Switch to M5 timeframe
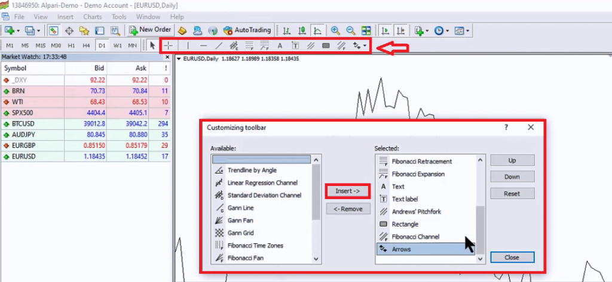Screen dimensions: 612x282 (25, 45)
